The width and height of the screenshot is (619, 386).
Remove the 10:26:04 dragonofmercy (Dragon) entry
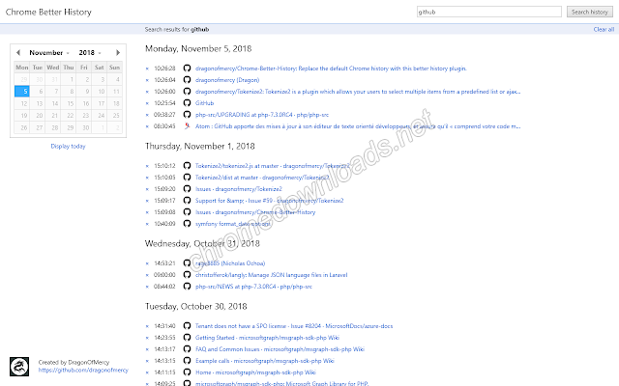click(x=147, y=80)
